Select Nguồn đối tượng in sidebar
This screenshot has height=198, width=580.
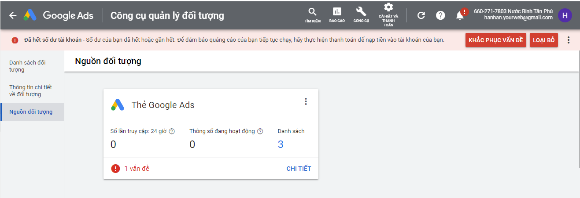31,112
